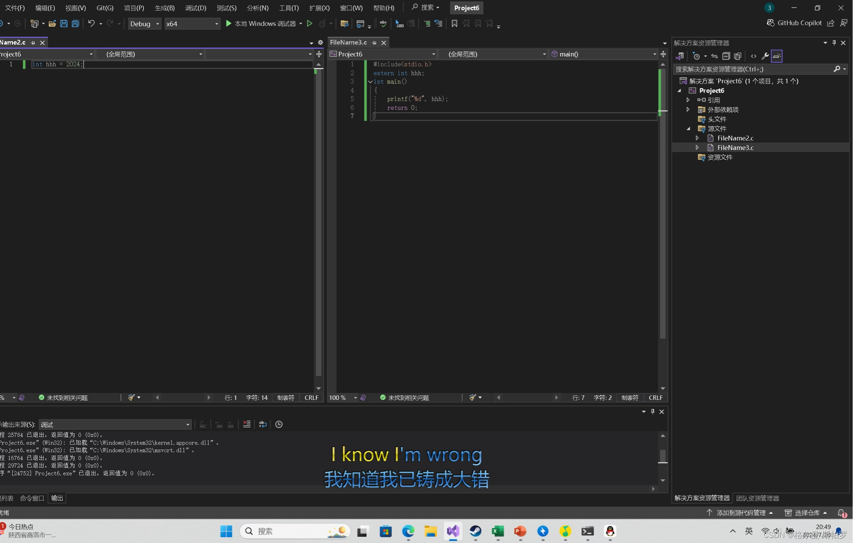Click the New Project icon in the toolbar
This screenshot has width=853, height=543.
click(34, 24)
